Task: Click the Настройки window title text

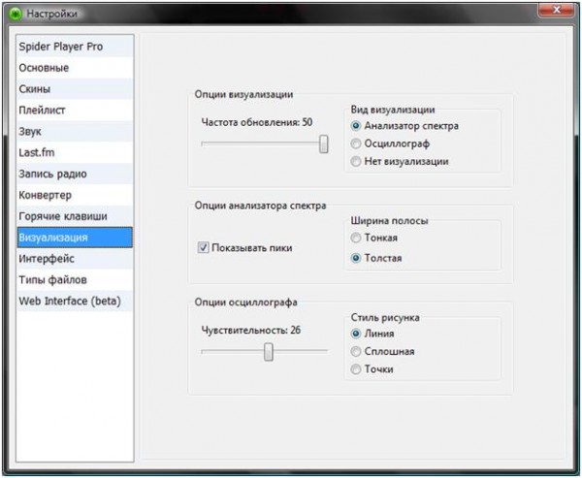Action: click(x=52, y=15)
